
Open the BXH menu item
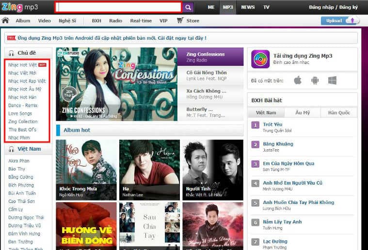pyautogui.click(x=97, y=21)
